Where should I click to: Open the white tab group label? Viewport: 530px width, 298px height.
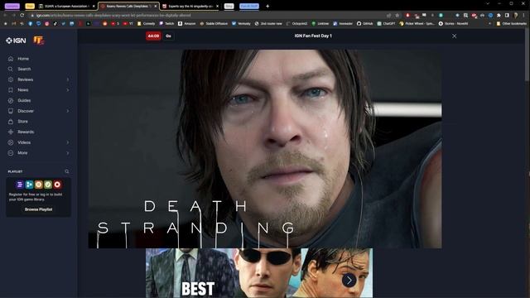coord(229,6)
